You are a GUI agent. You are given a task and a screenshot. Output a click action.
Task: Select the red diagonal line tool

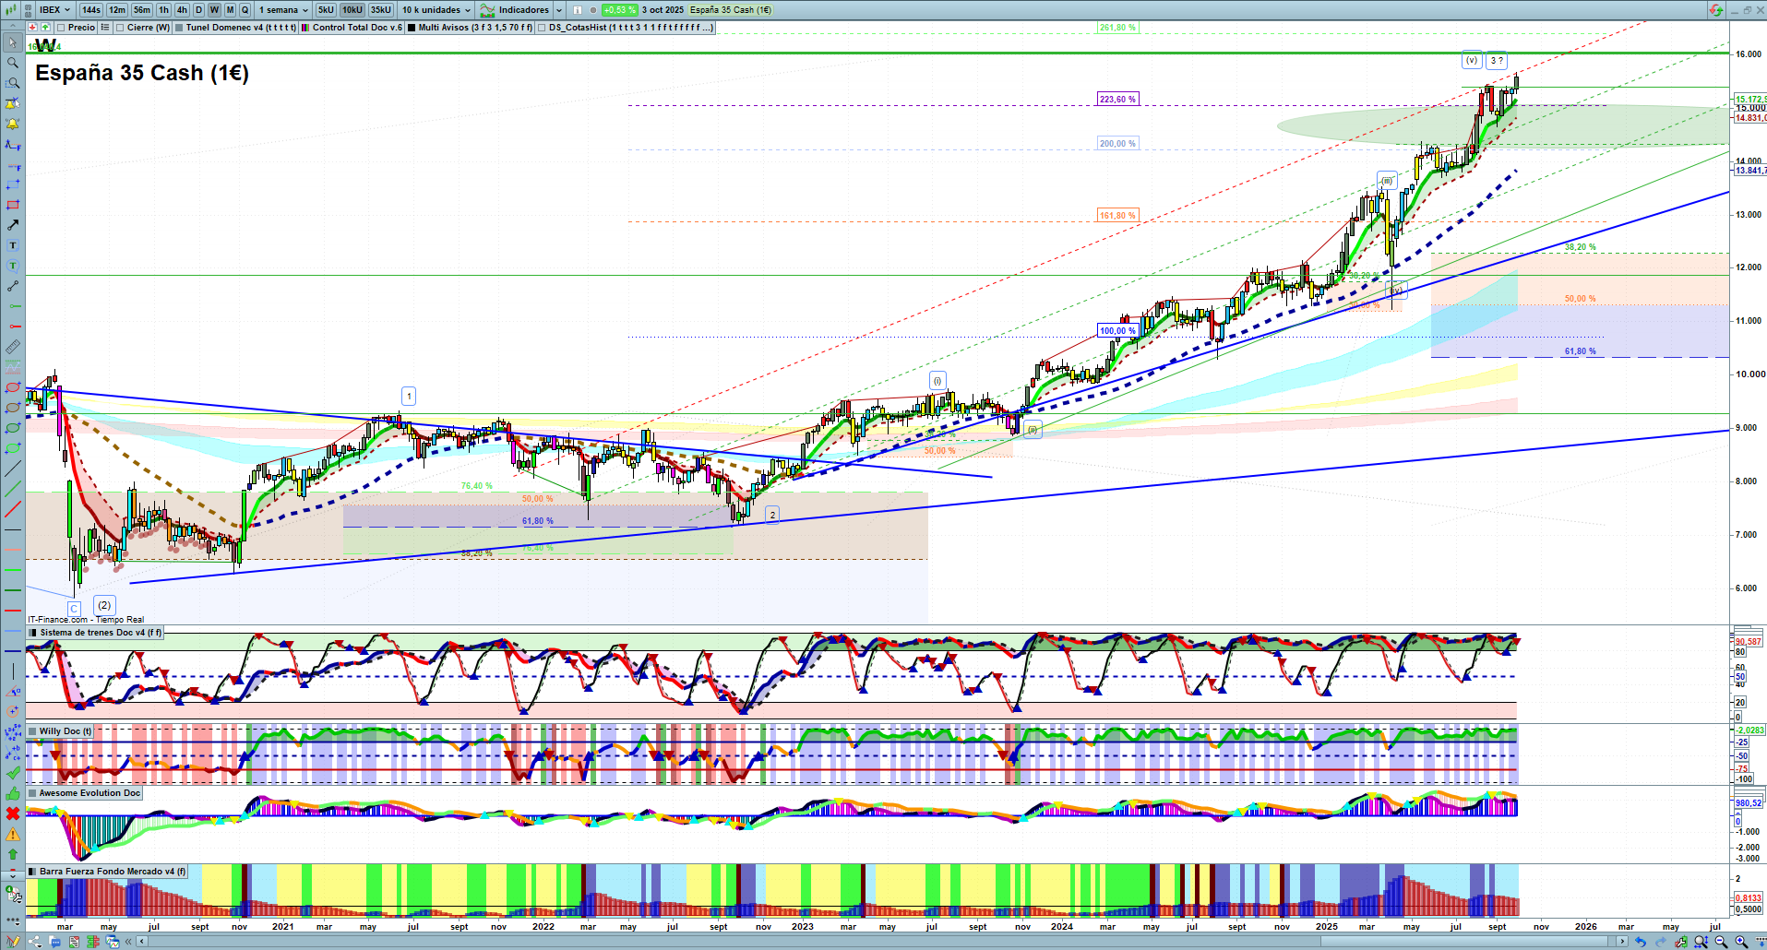13,509
